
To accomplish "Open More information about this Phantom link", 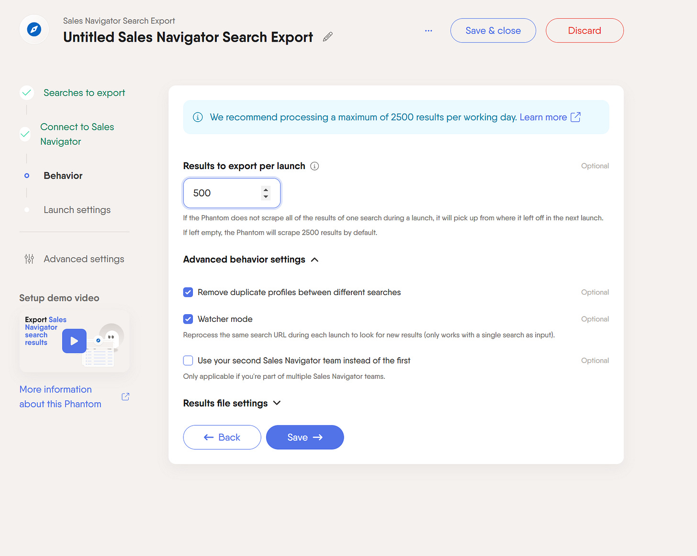I will coord(60,397).
